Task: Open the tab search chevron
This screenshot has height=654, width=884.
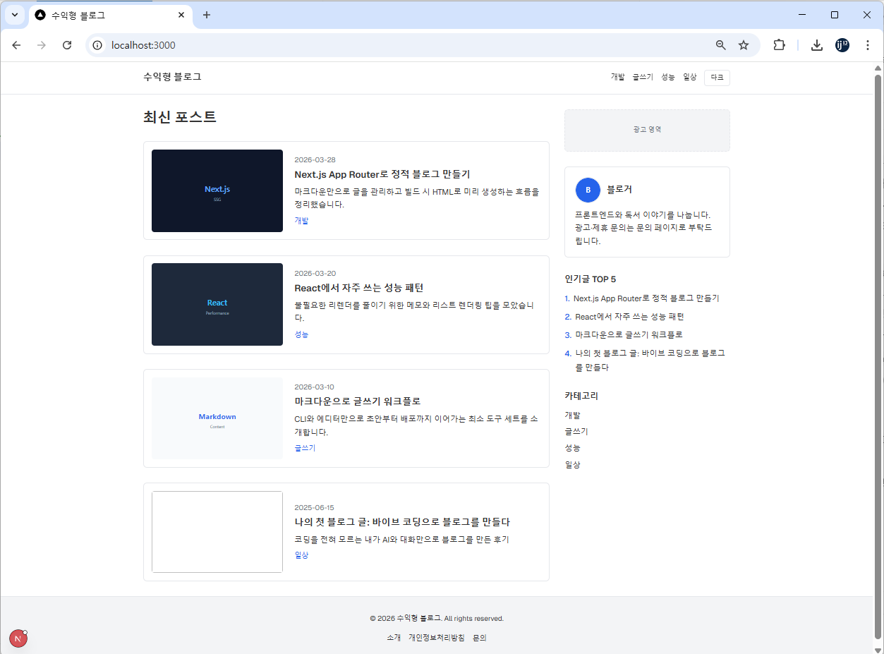Action: 14,15
